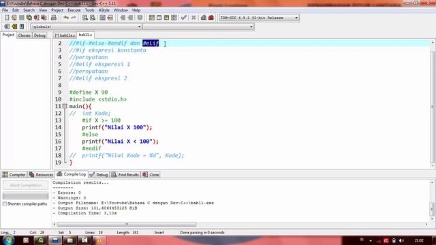The width and height of the screenshot is (436, 245).
Task: Click the highlighted #elif text on line 2
Action: (x=151, y=43)
